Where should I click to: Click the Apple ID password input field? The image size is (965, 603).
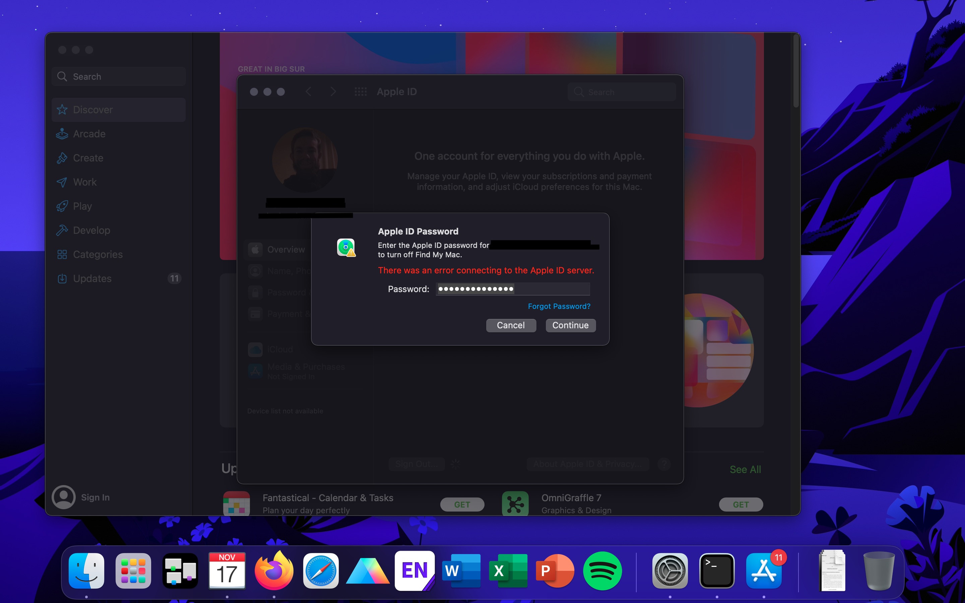tap(513, 289)
